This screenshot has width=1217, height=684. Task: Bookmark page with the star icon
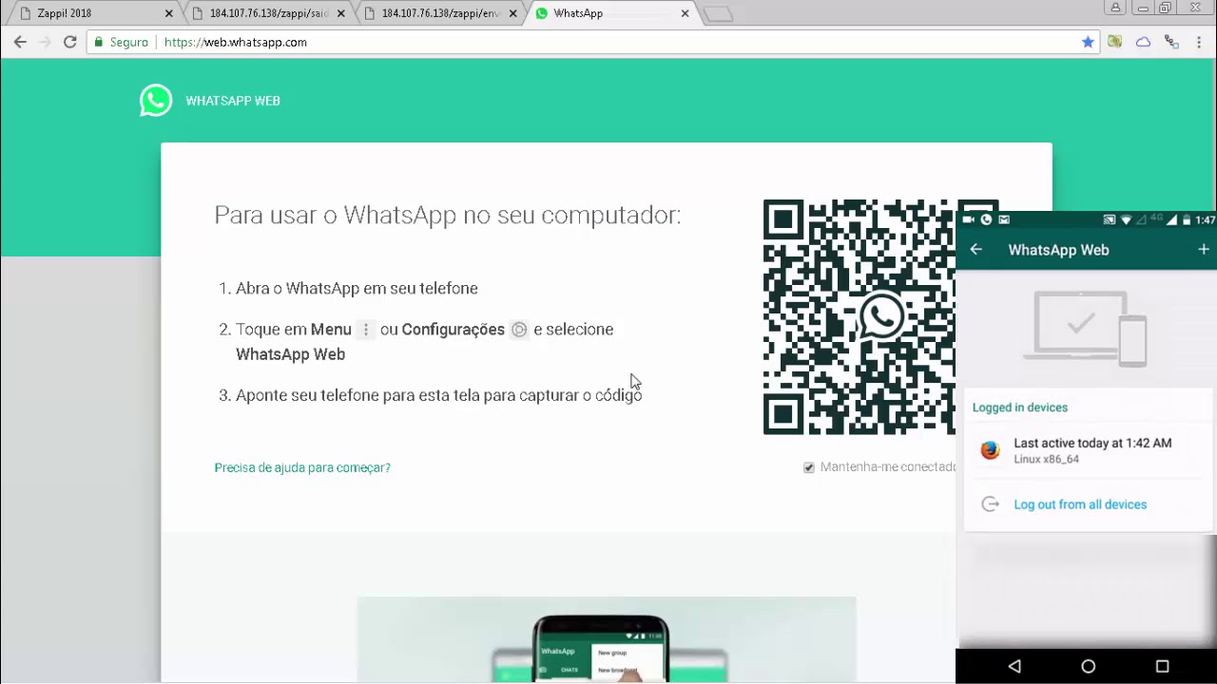[x=1088, y=42]
